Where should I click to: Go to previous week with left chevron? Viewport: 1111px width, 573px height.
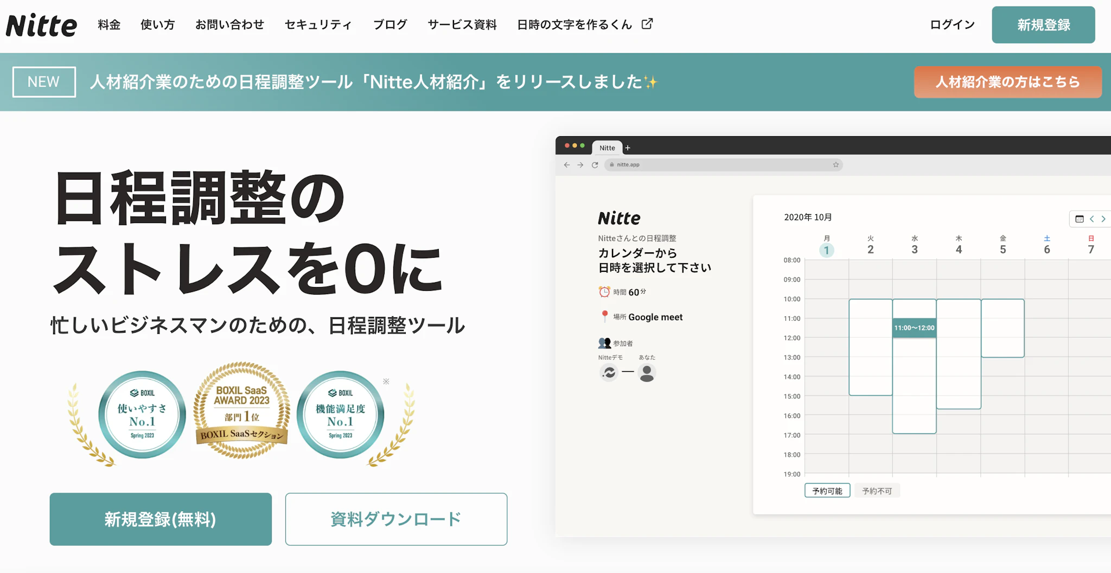(1091, 219)
